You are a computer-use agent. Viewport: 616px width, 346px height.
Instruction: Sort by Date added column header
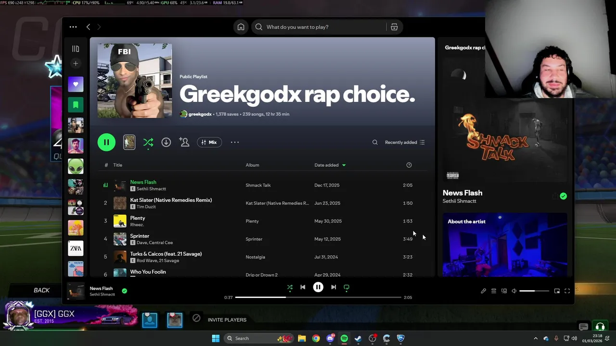[330, 165]
